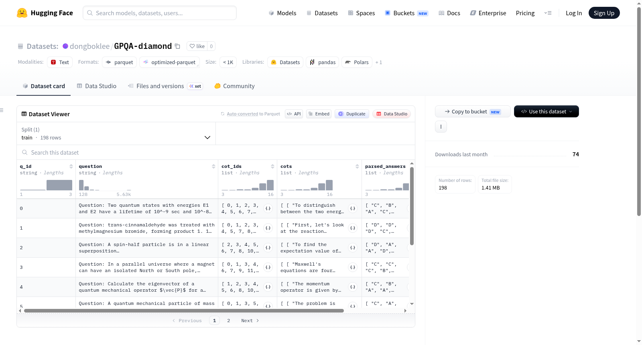This screenshot has height=345, width=642.
Task: Click the Embed viewer button
Action: (319, 114)
